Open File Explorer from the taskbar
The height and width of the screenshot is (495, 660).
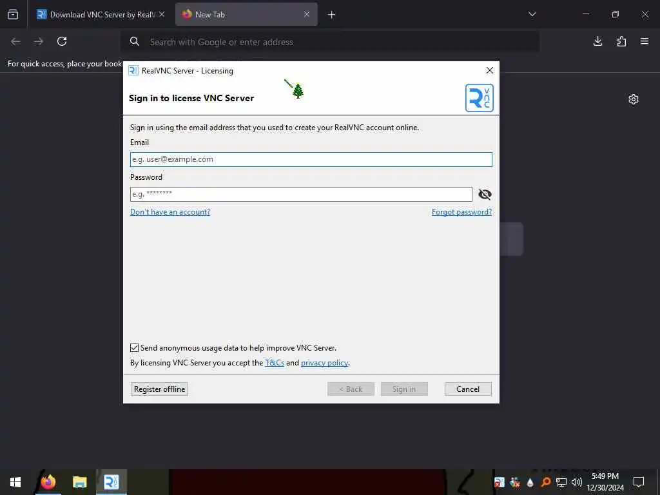[79, 482]
